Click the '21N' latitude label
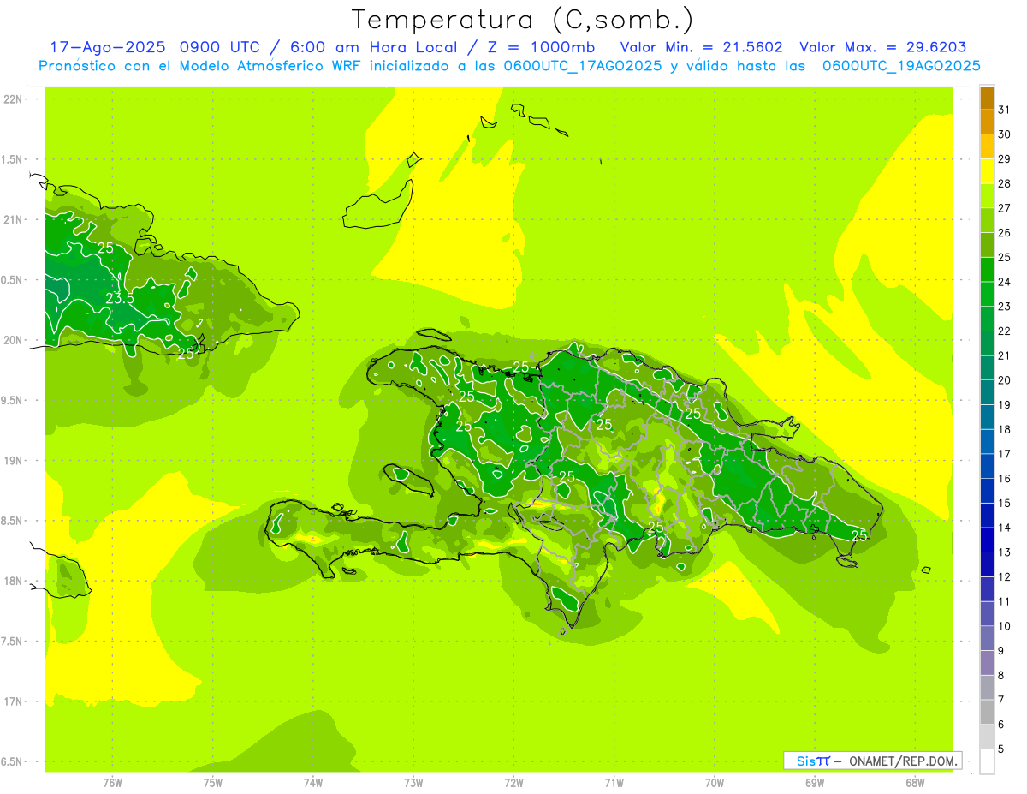Viewport: 1027px width, 794px height. click(x=14, y=220)
